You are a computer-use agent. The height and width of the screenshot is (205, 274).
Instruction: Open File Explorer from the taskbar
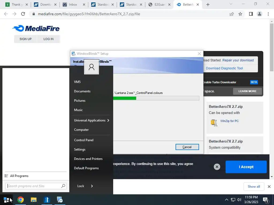[33, 200]
